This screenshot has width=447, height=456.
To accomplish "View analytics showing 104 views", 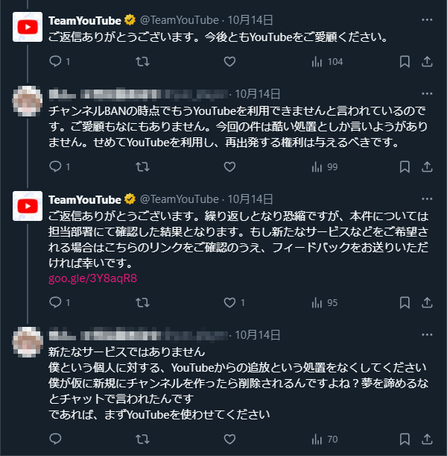I will point(326,61).
